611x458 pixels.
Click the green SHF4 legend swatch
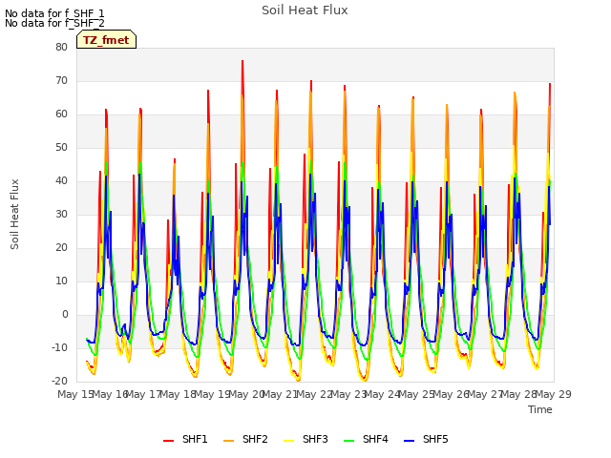coord(348,440)
